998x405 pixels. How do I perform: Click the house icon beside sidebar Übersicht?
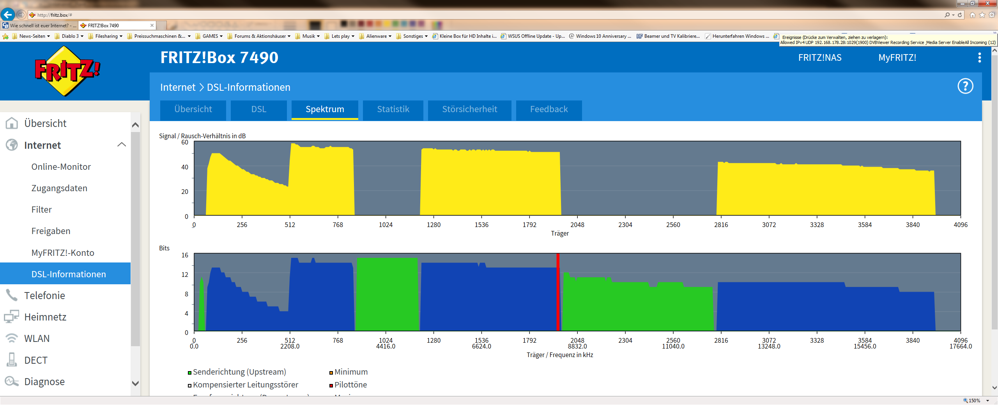(12, 123)
